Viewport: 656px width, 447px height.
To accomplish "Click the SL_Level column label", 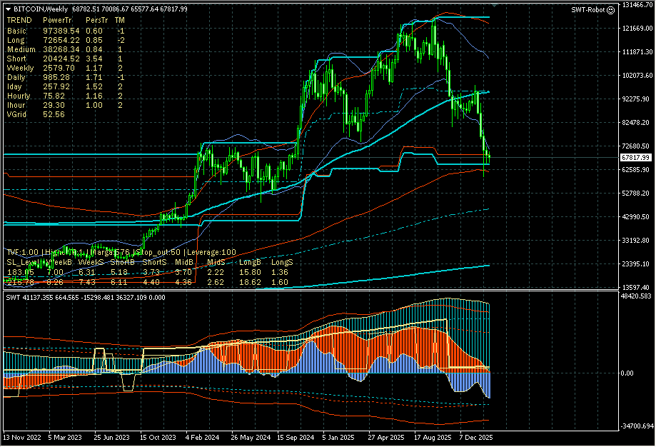I will pos(22,263).
